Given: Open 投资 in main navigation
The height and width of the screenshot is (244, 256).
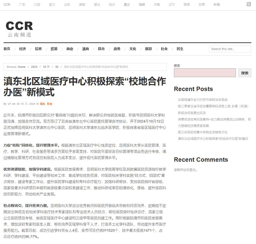Looking at the screenshot, I should (38, 49).
